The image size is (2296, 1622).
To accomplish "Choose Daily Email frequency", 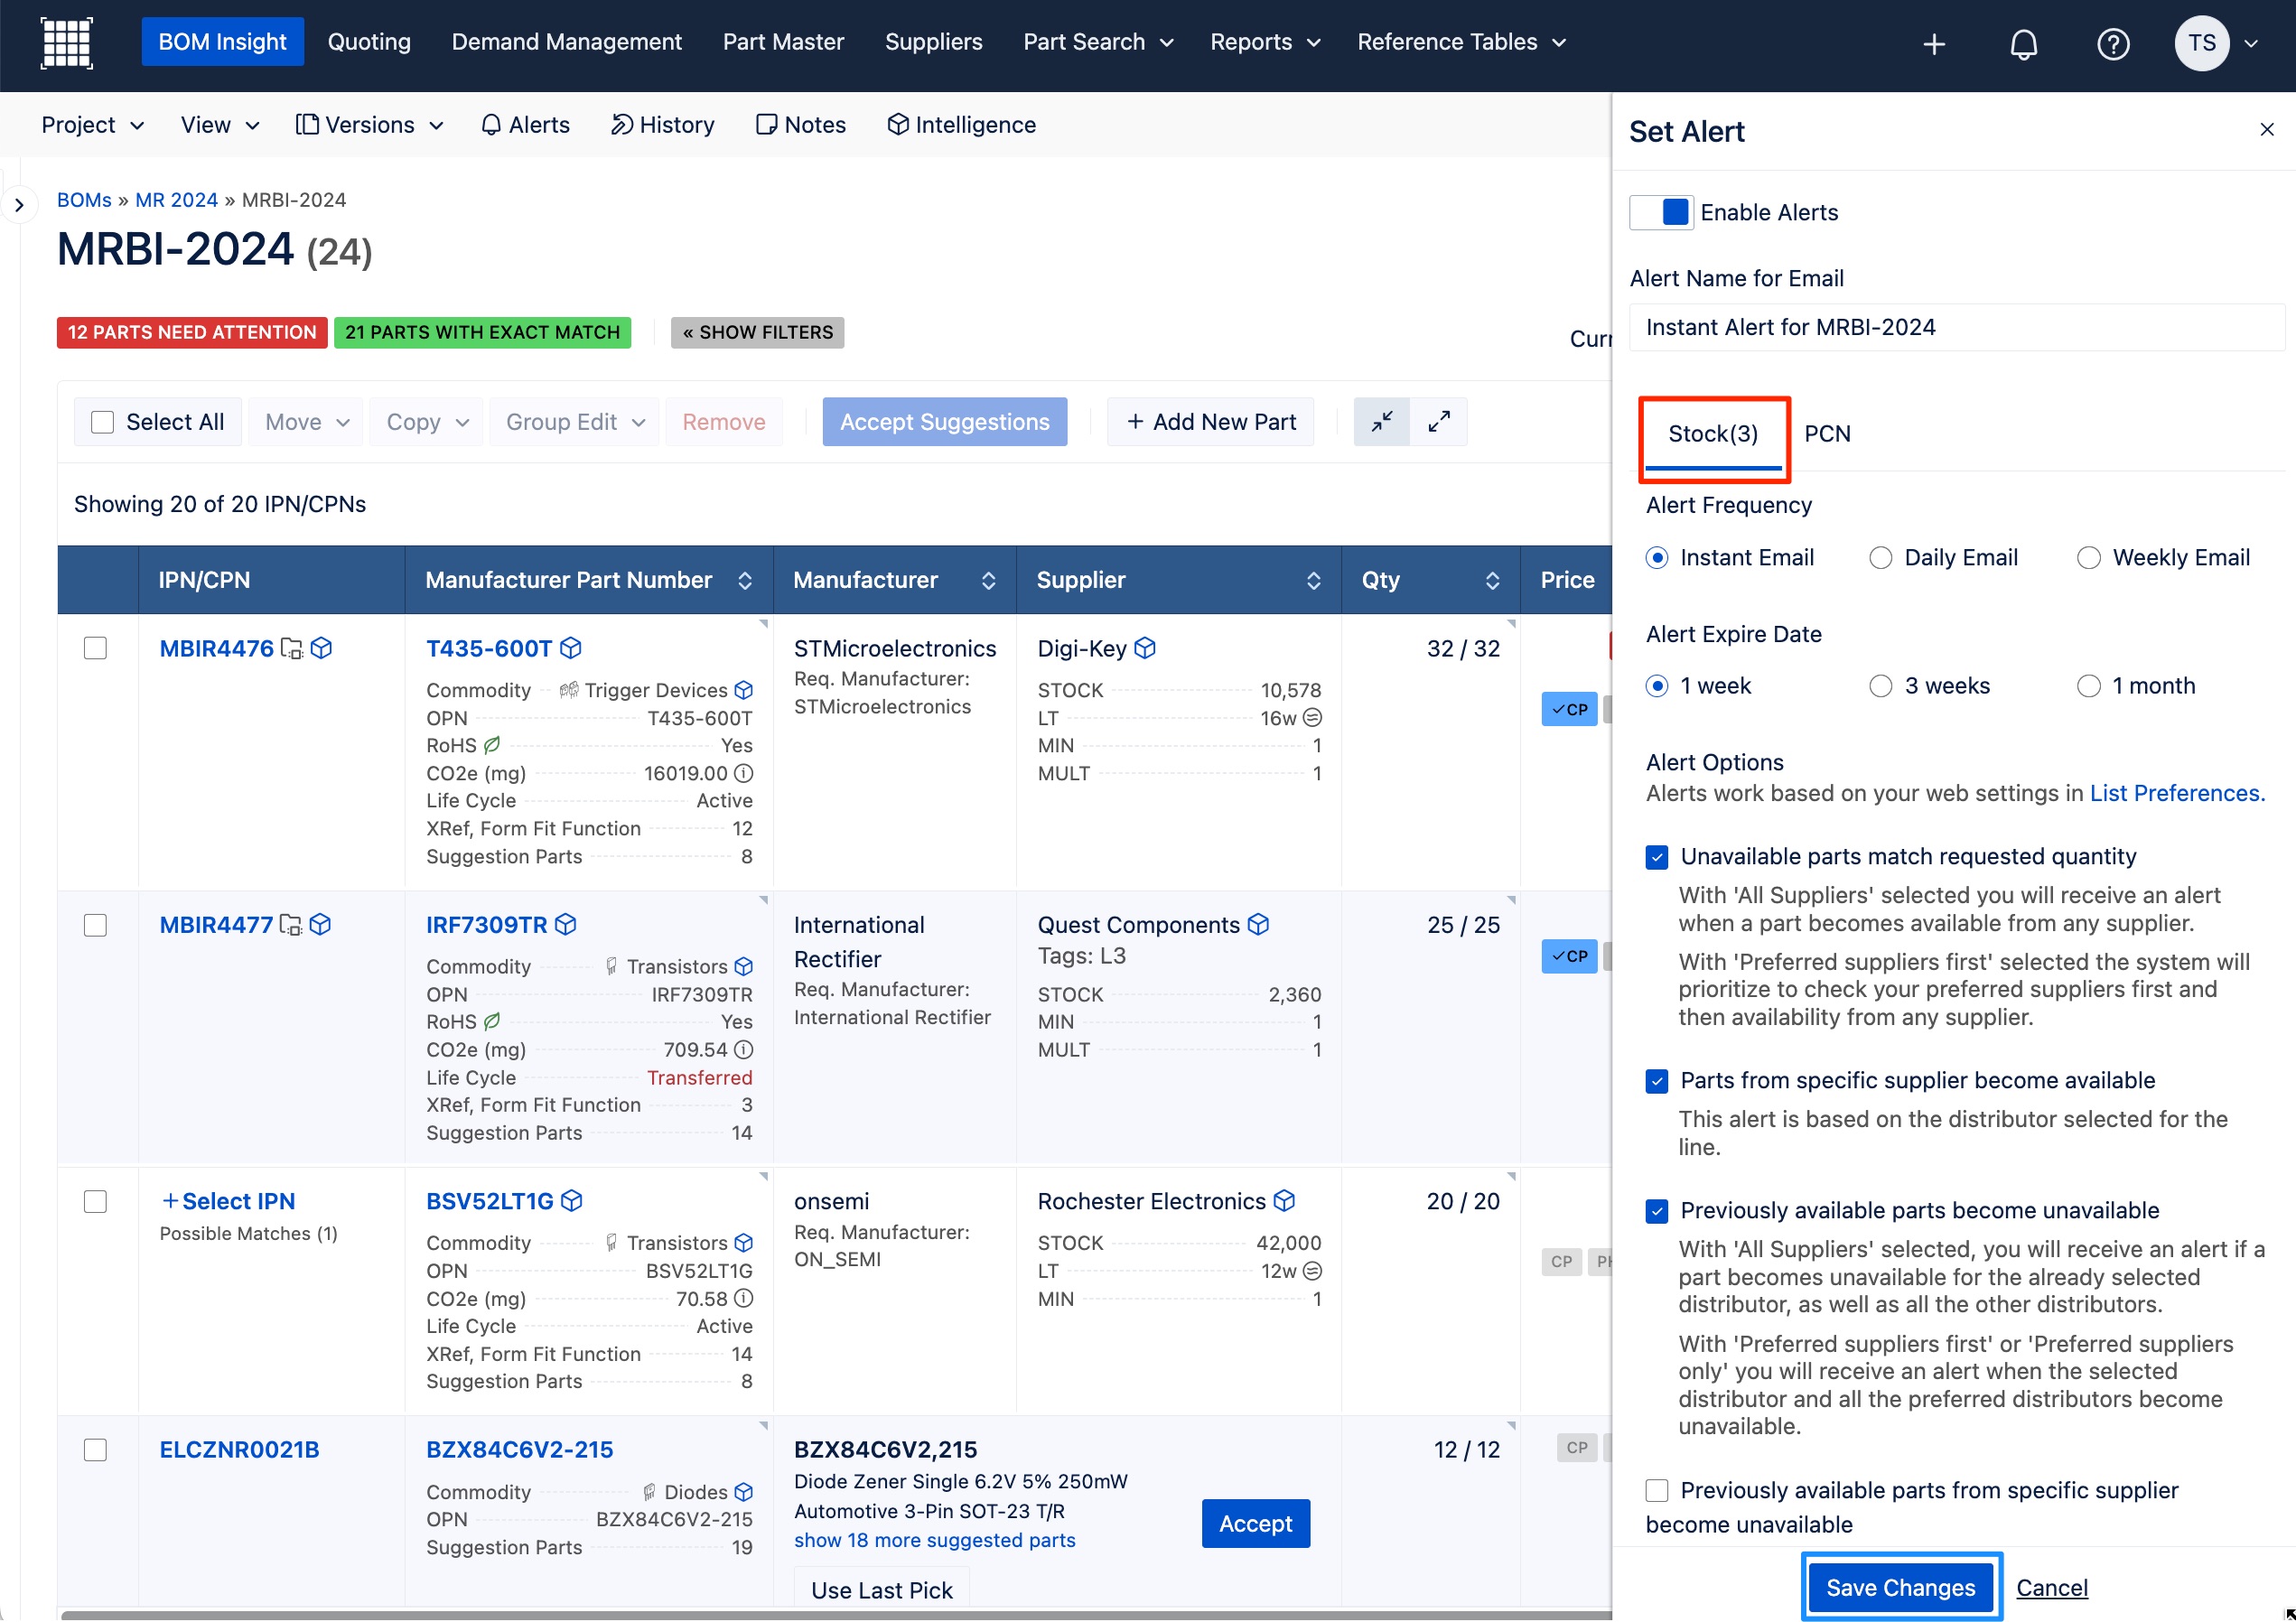I will pos(1880,558).
